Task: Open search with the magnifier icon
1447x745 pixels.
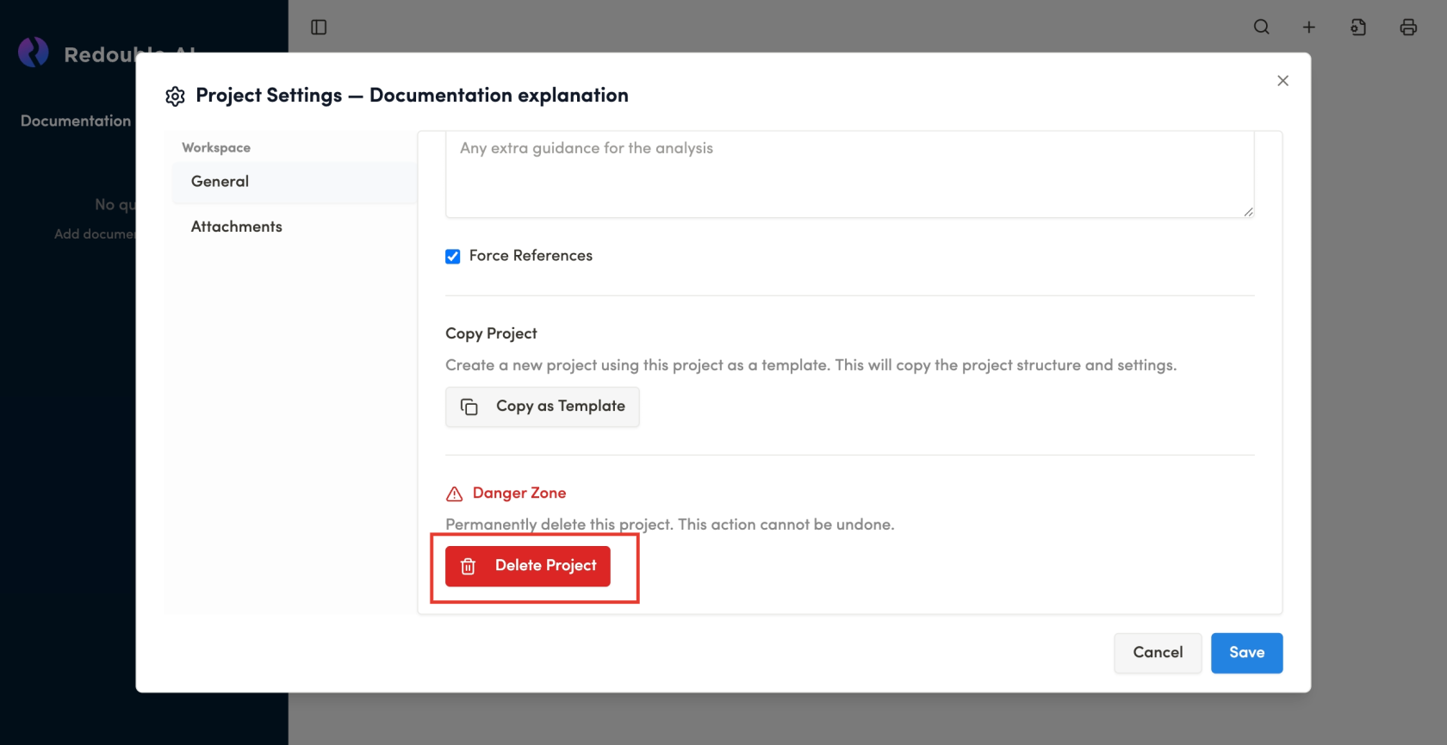Action: tap(1261, 28)
